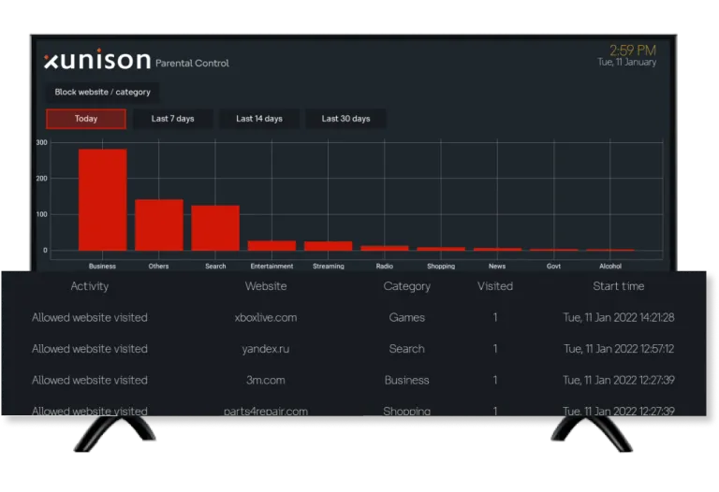Click the Activity column header

(90, 286)
